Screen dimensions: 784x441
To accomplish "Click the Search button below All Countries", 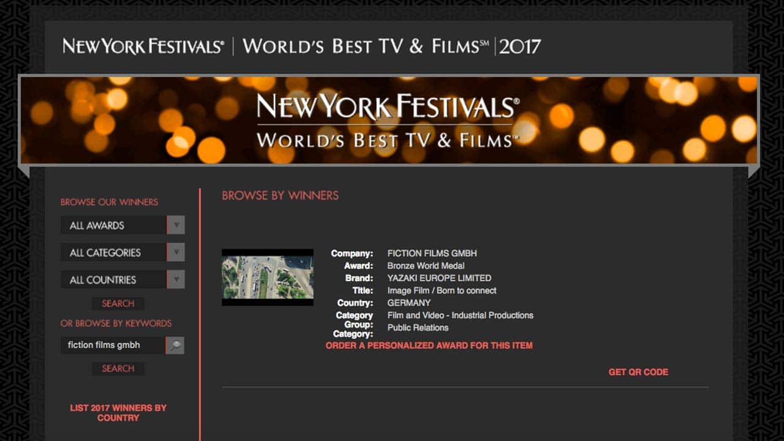I will 118,304.
